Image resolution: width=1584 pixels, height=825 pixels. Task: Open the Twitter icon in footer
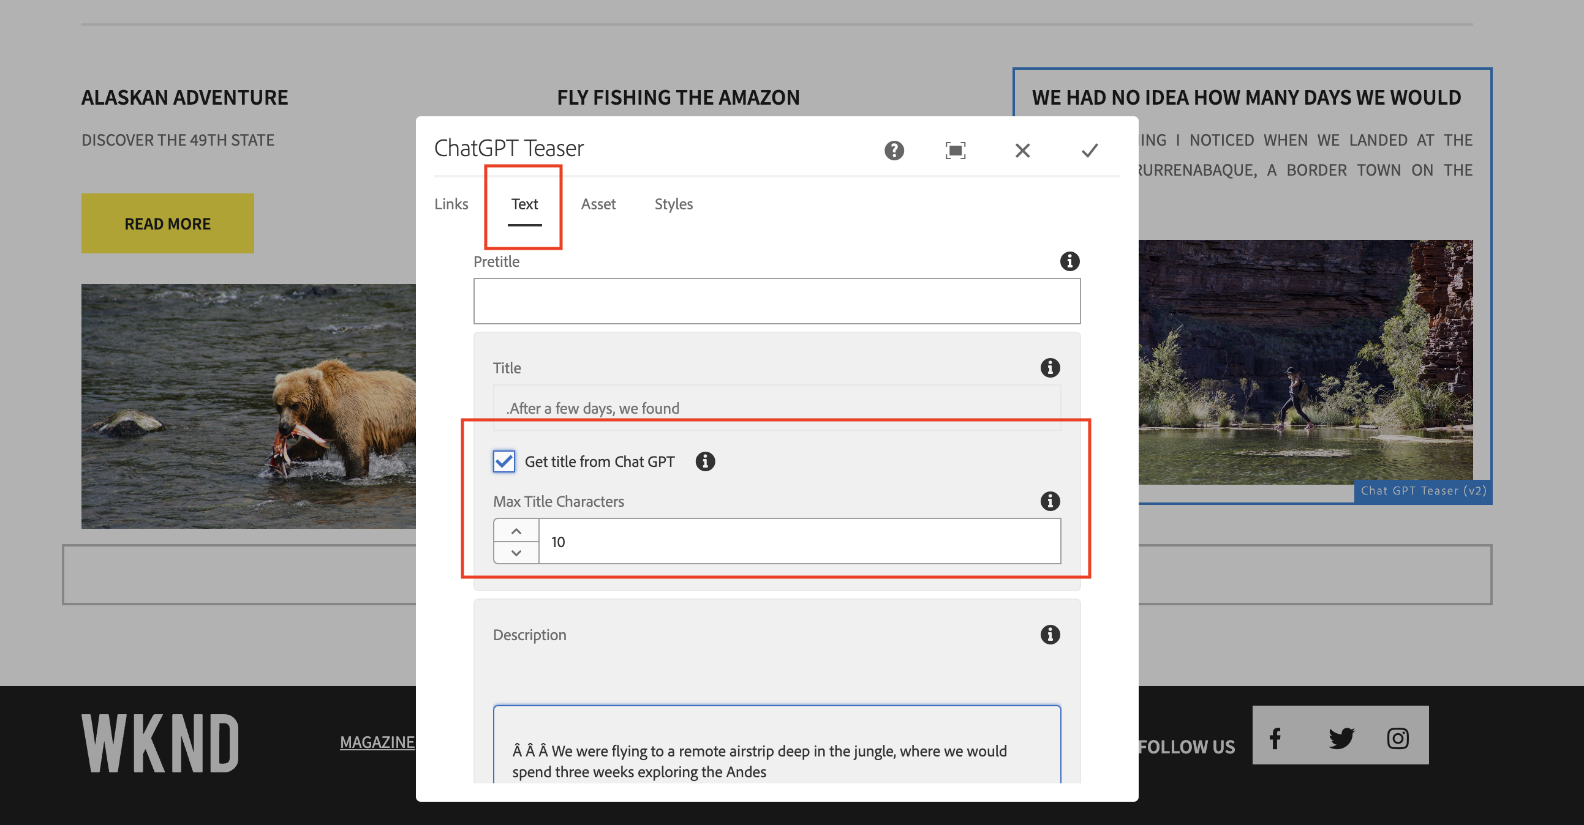(x=1340, y=737)
